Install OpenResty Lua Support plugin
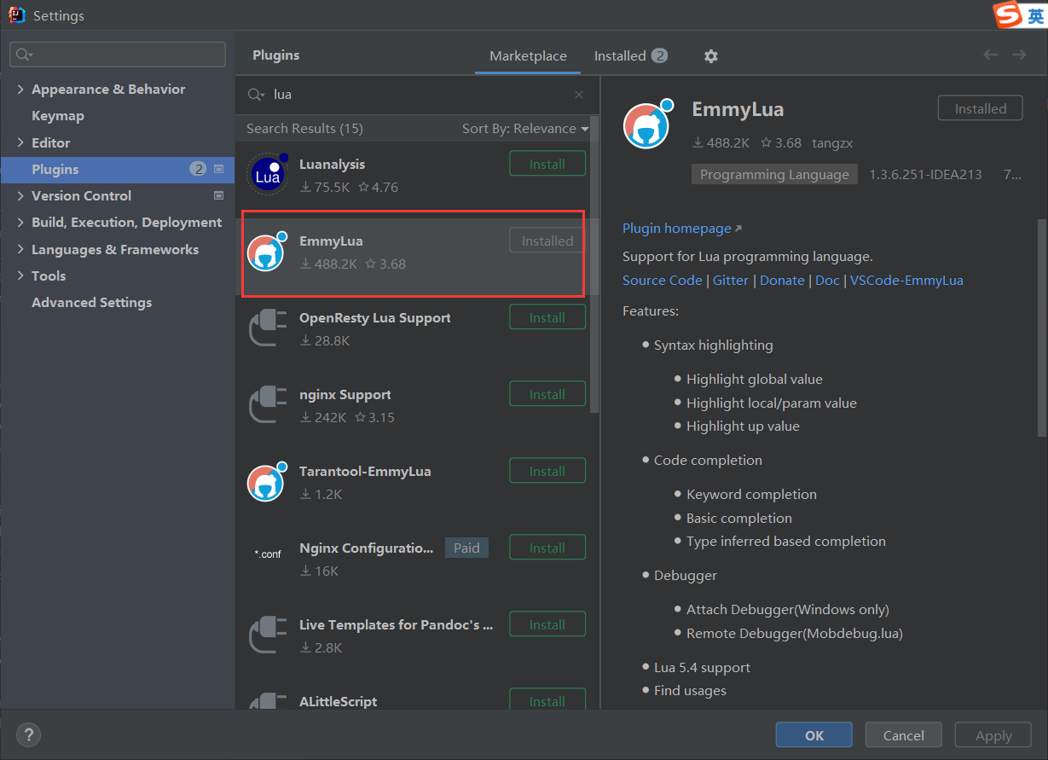1048x760 pixels. pos(547,317)
